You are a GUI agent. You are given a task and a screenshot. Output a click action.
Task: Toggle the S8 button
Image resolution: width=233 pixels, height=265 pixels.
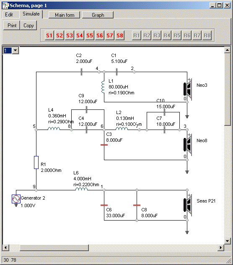pos(120,36)
